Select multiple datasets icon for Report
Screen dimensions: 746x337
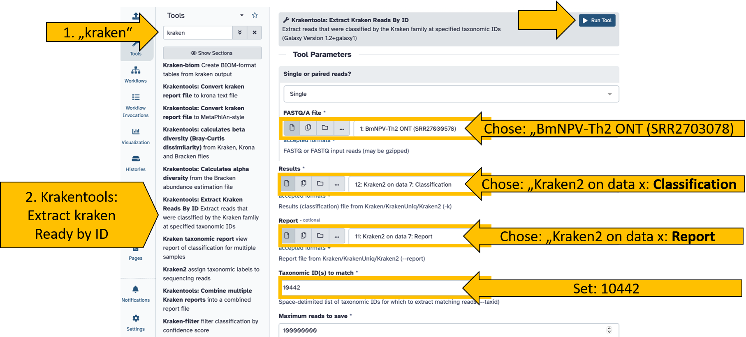(x=303, y=235)
